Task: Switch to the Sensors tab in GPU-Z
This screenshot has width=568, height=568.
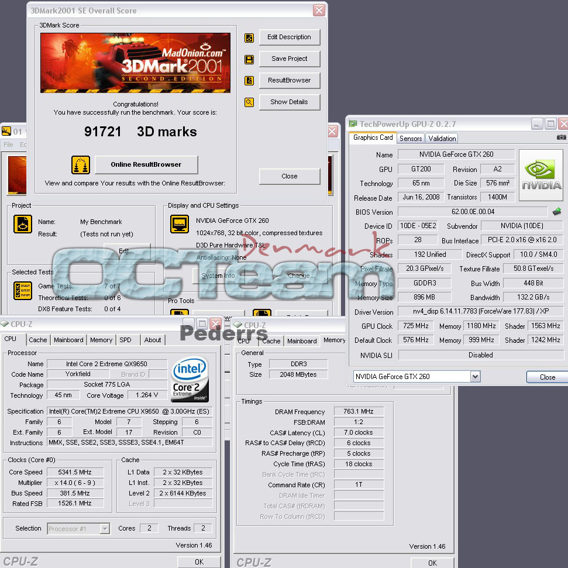Action: [x=411, y=139]
